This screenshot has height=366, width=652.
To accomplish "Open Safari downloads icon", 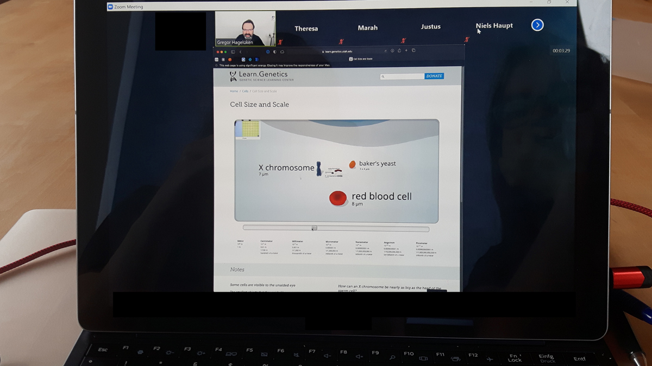I will pyautogui.click(x=392, y=51).
